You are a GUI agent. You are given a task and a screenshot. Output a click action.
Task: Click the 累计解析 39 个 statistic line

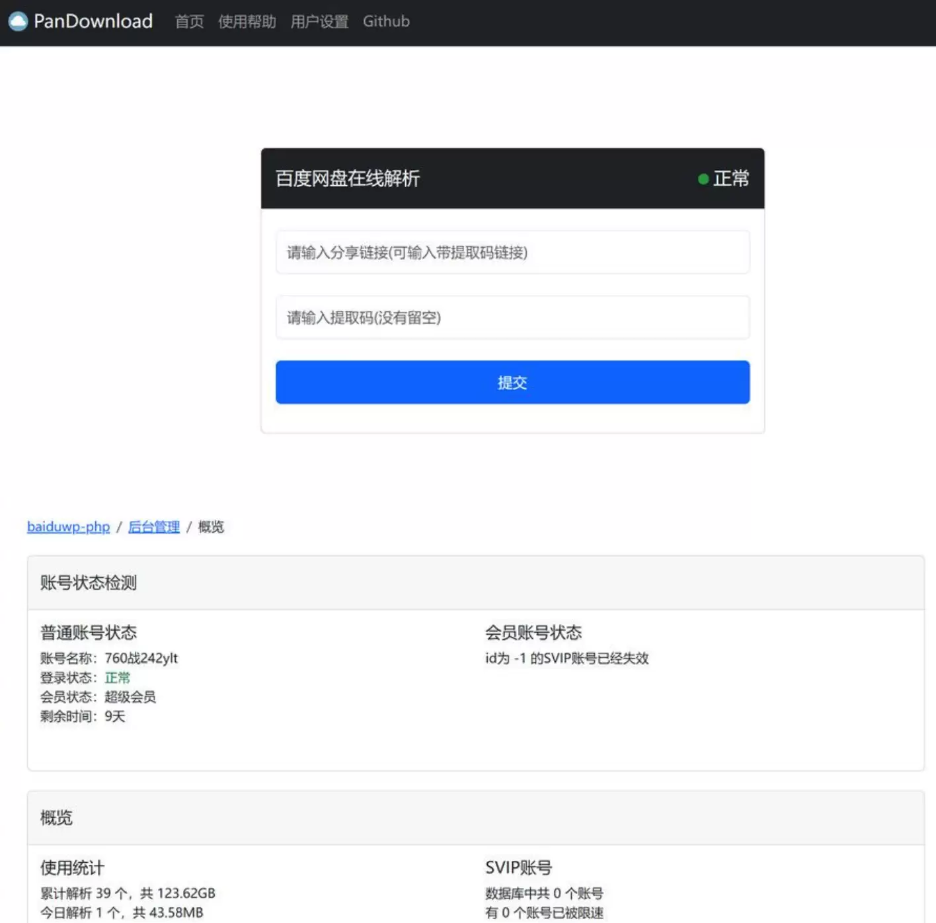pyautogui.click(x=128, y=894)
